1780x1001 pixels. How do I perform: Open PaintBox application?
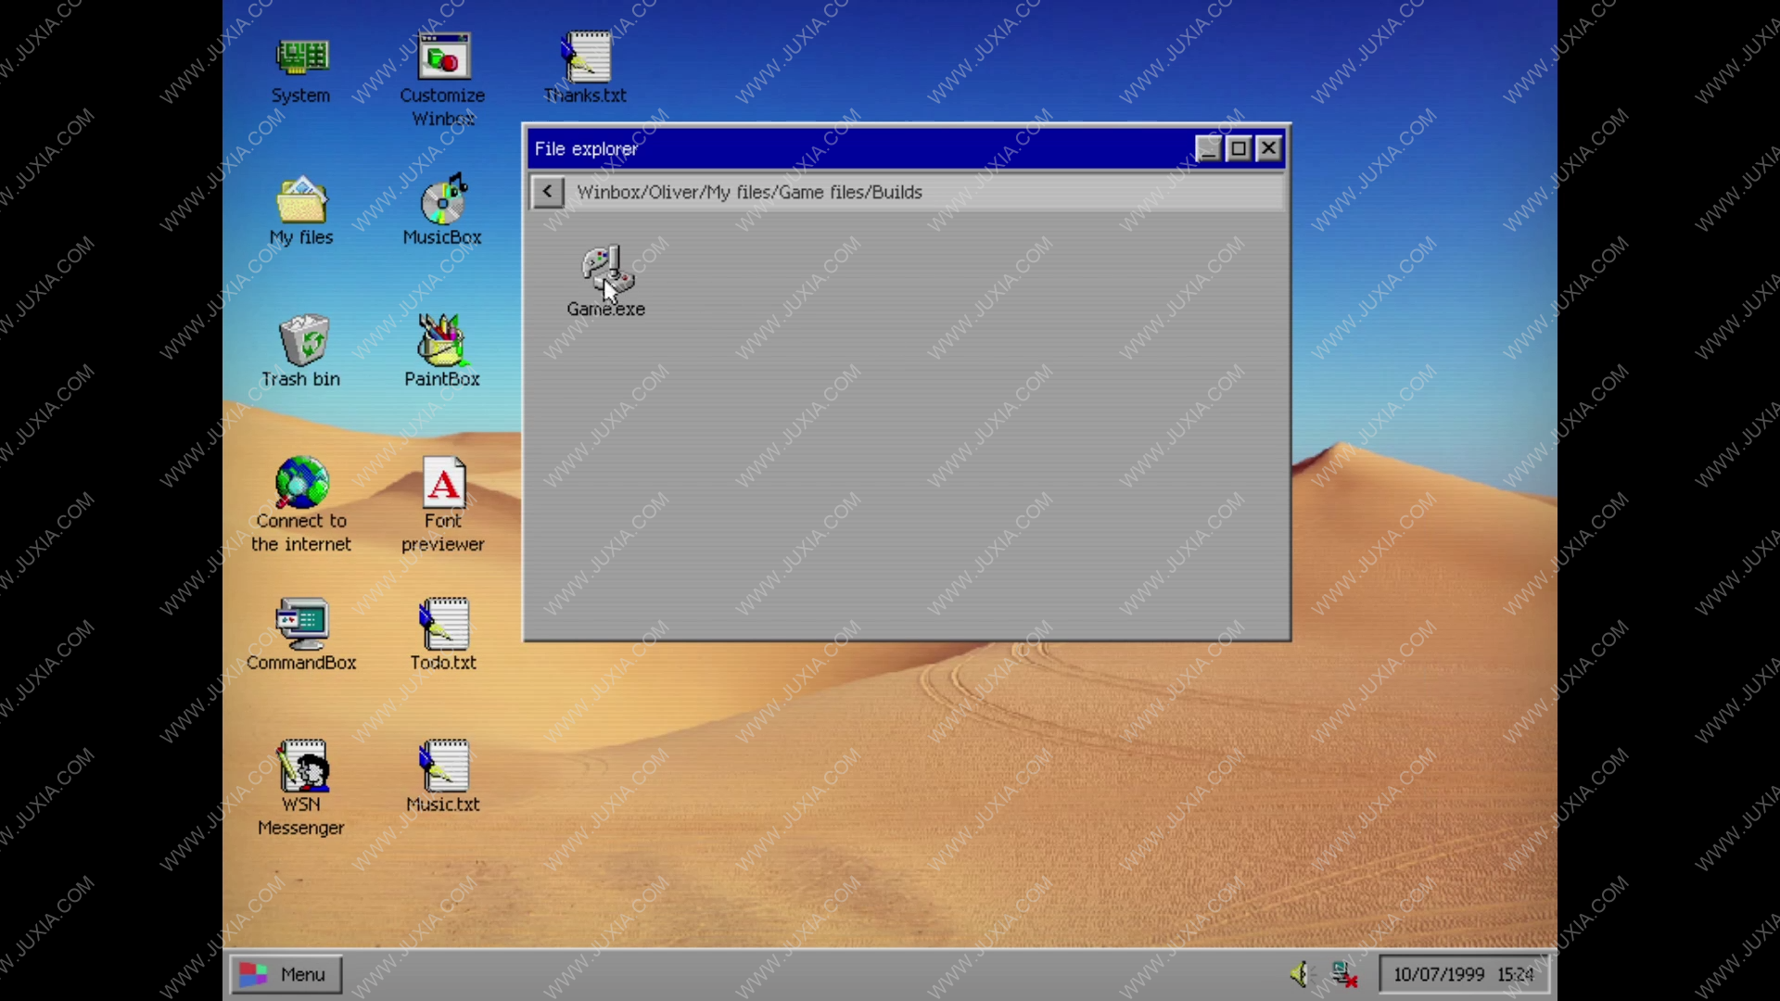coord(442,340)
